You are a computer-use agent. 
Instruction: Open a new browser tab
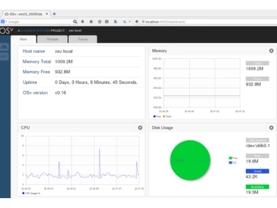point(54,14)
